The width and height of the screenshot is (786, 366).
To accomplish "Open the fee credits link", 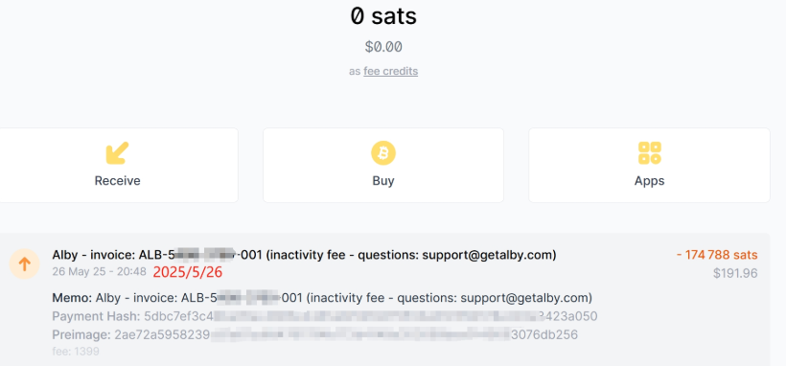I will coord(390,71).
